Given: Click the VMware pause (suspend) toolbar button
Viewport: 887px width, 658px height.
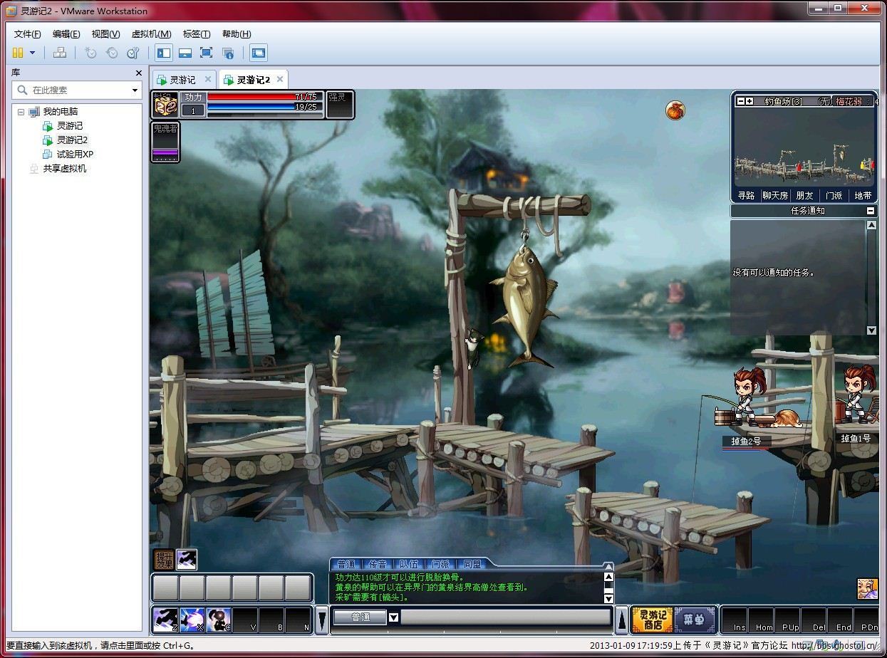Looking at the screenshot, I should (x=18, y=53).
